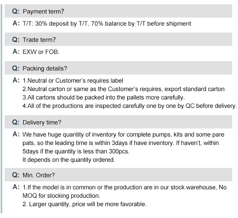Click the Q: marker beside Min. Order
Screen dimensions: 238x218
(x=16, y=175)
